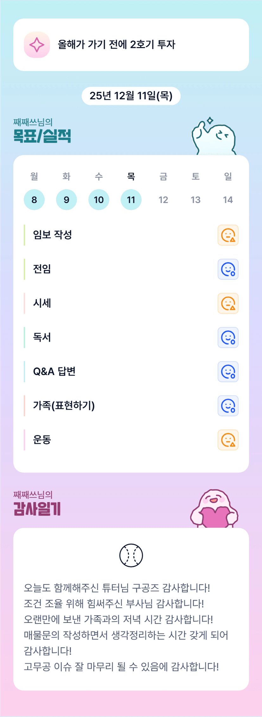The image size is (262, 717).
Task: Click the orange face icon for 임보 작성
Action: click(x=228, y=235)
